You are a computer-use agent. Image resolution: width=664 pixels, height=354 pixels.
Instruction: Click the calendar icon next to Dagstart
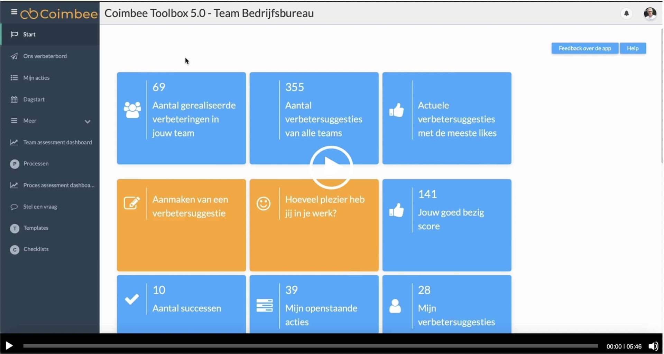pyautogui.click(x=14, y=99)
